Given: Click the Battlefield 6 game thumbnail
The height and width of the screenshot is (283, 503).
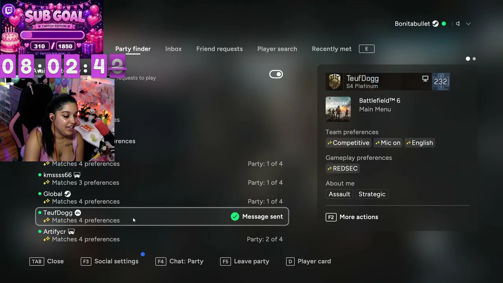Looking at the screenshot, I should [x=338, y=109].
